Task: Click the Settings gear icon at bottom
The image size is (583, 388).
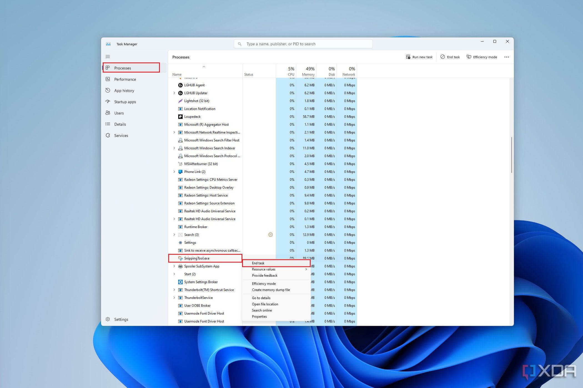Action: (x=108, y=319)
